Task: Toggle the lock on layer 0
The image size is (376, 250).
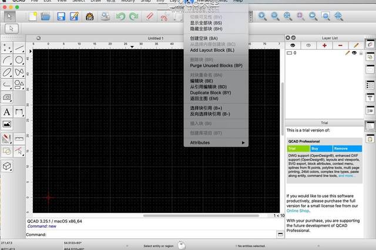Action: (361, 53)
